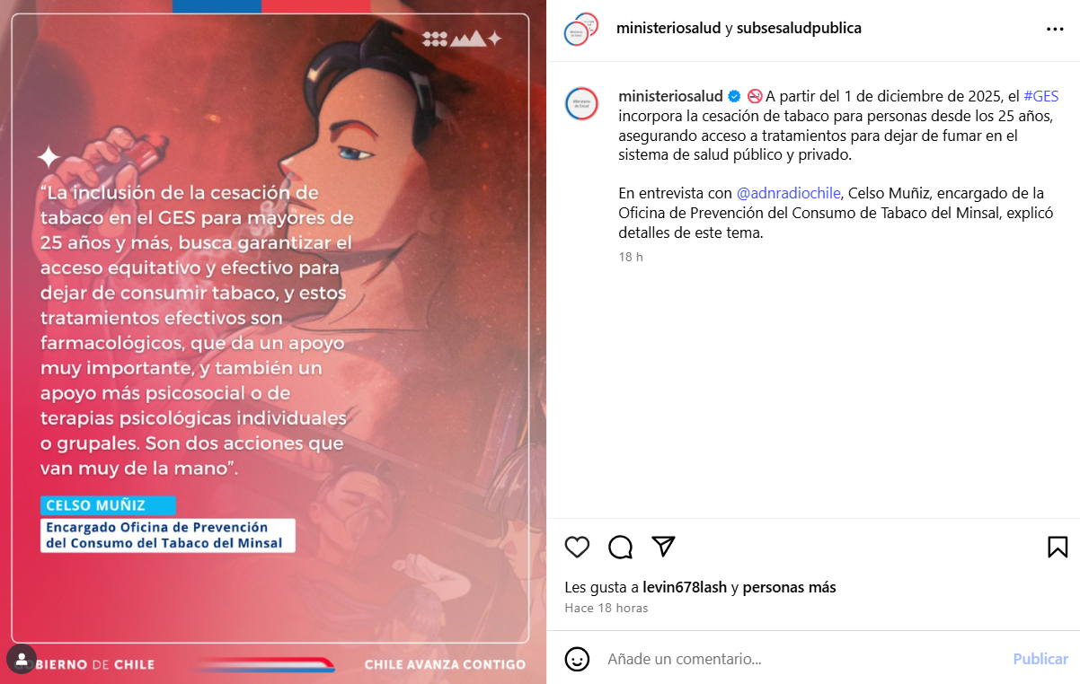Save the post with the bookmark icon
Viewport: 1080px width, 684px height.
tap(1058, 547)
